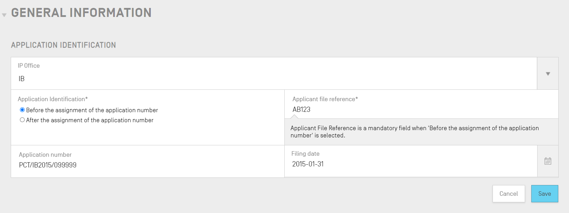The image size is (569, 213).
Task: Save the application identification form
Action: pyautogui.click(x=544, y=194)
